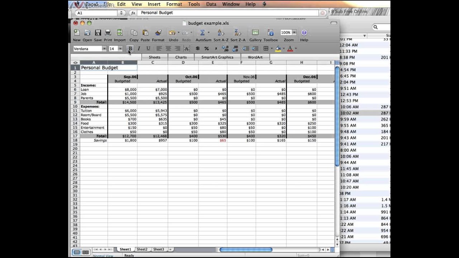Toggle align center
Viewport: 459px width, 258px height.
tap(168, 48)
